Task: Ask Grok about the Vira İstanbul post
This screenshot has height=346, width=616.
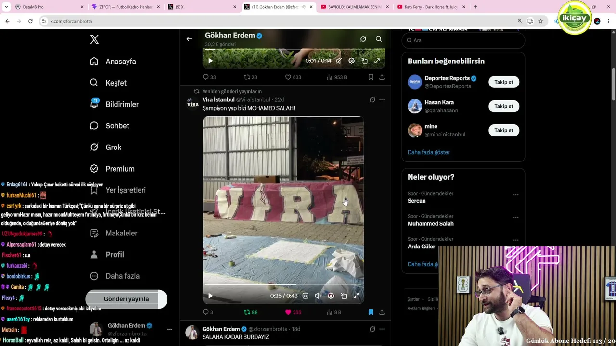Action: click(x=372, y=100)
